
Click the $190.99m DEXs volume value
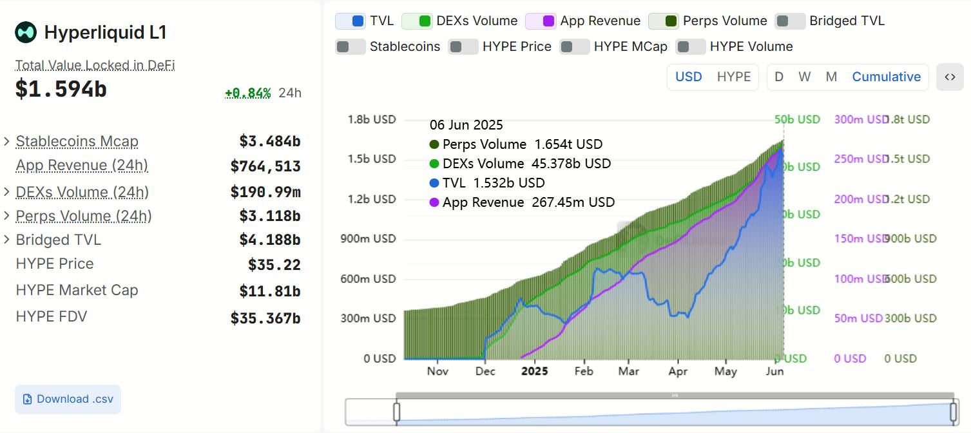(265, 192)
